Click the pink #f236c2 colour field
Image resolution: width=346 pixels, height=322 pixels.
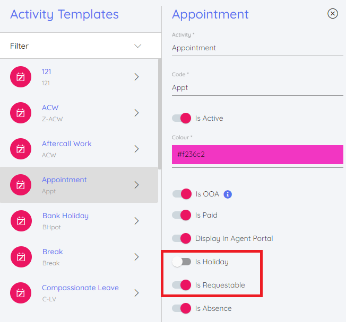(257, 154)
